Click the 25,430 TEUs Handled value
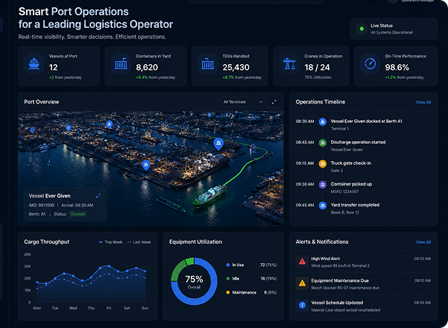448x328 pixels. (x=236, y=67)
